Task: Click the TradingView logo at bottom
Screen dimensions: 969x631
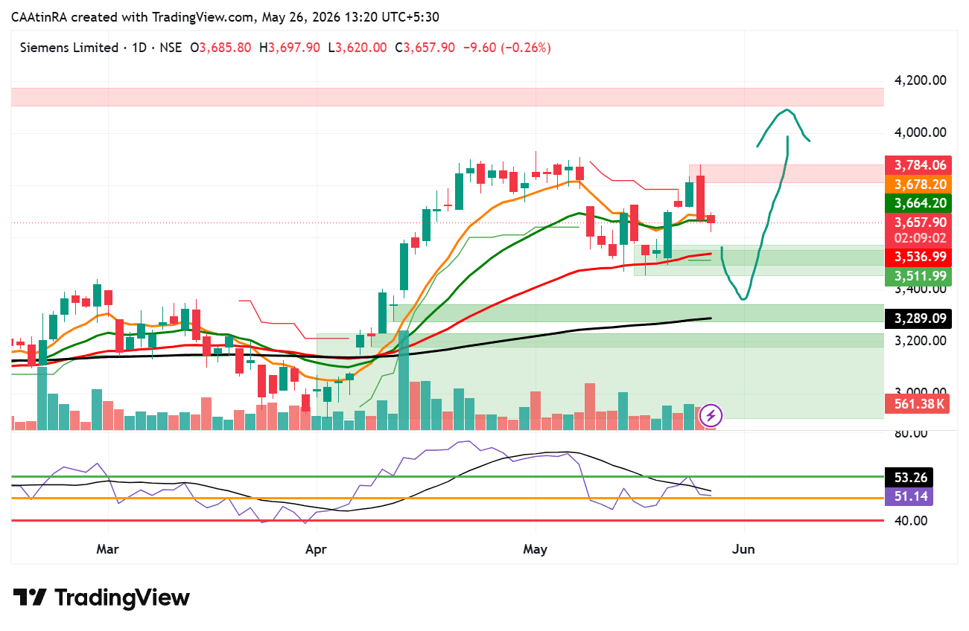Action: click(x=101, y=598)
